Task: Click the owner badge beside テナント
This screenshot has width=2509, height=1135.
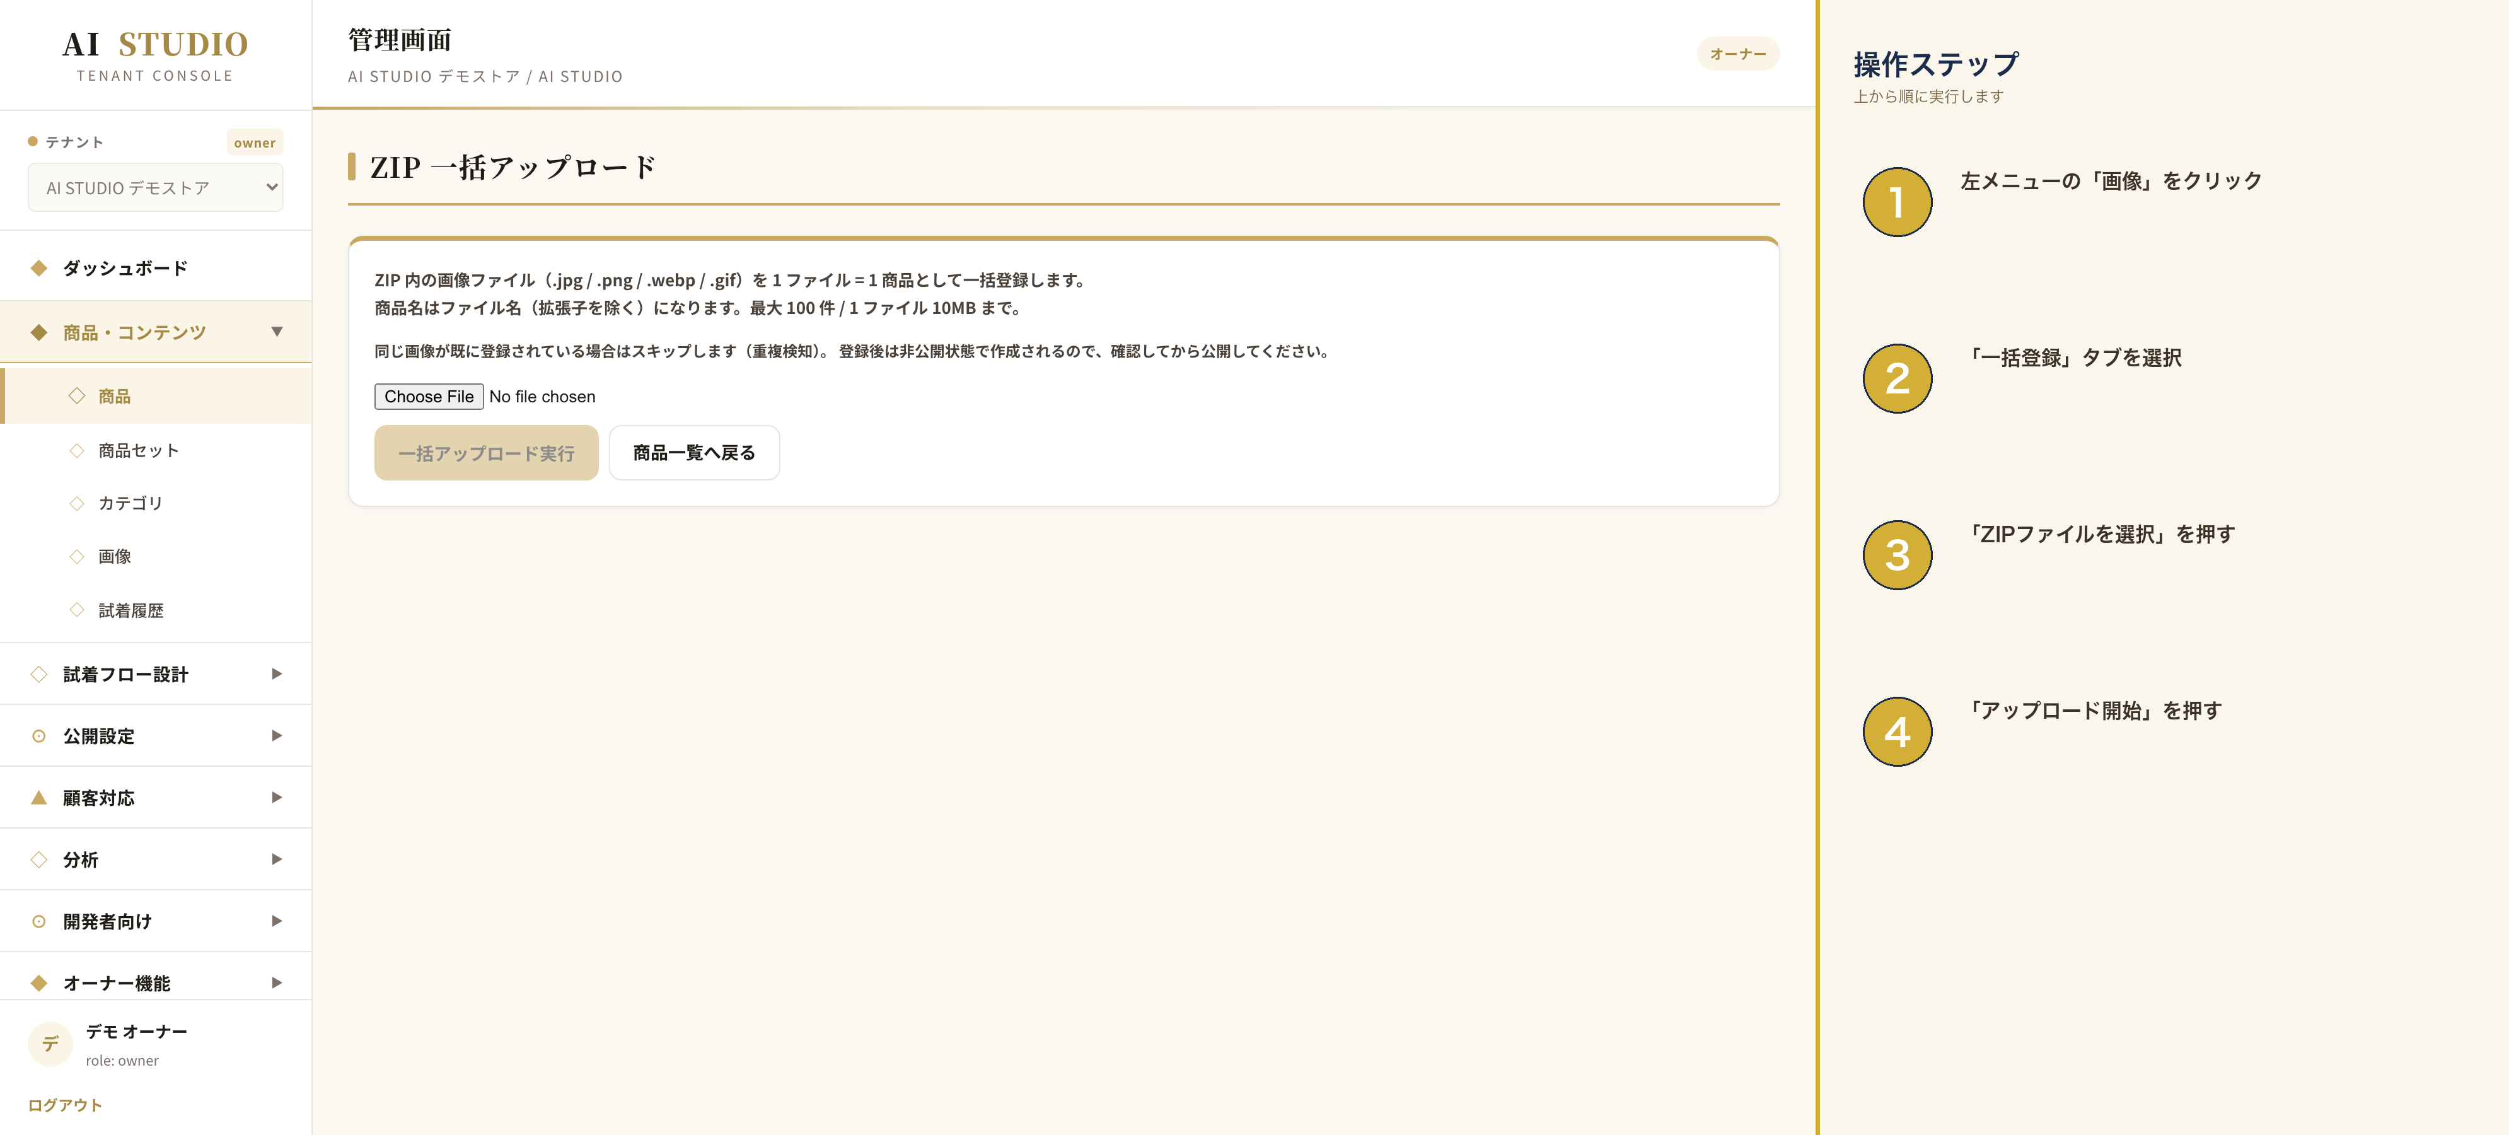Action: [x=254, y=143]
